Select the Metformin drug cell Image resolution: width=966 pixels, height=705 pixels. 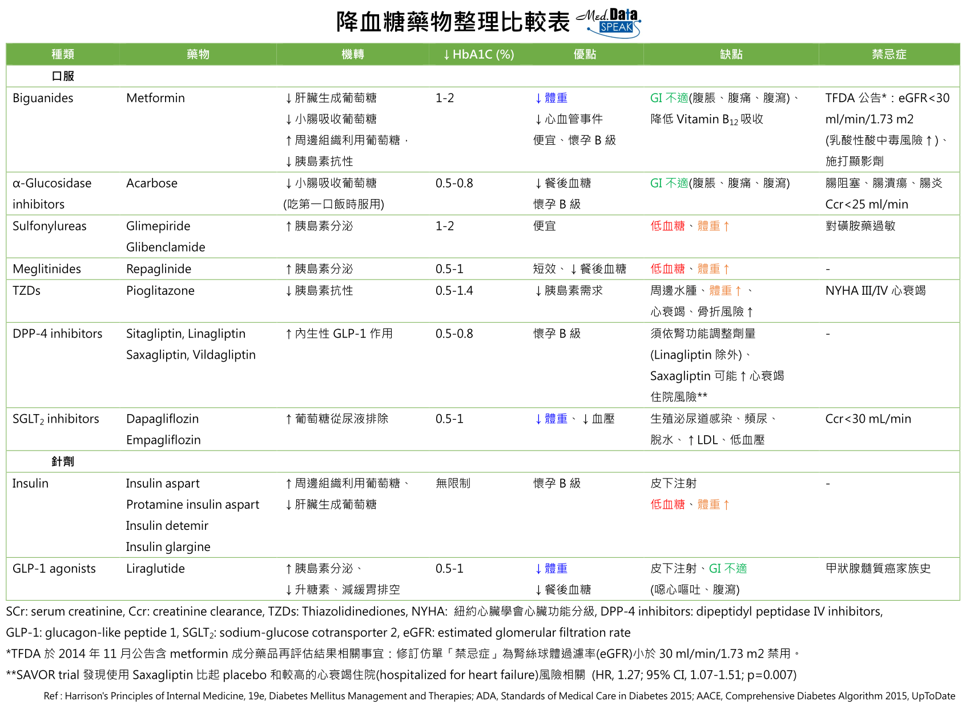155,98
